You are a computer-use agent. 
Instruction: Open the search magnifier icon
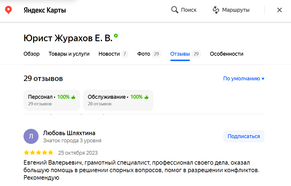click(x=175, y=10)
